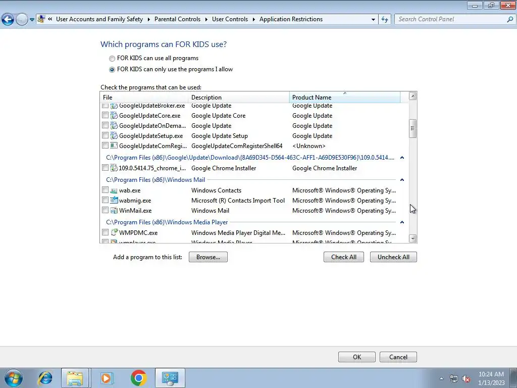Click the Cancel button

pos(398,357)
